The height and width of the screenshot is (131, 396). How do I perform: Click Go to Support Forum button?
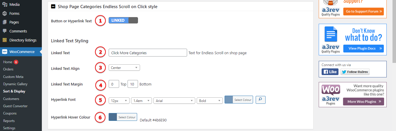click(363, 12)
